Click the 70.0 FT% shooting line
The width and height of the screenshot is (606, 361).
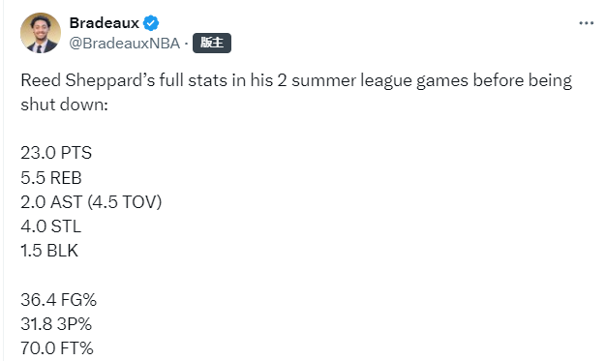(x=57, y=347)
